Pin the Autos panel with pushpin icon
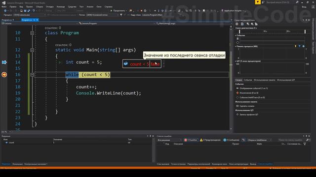Screen dimensions: 316x177 (150, 136)
